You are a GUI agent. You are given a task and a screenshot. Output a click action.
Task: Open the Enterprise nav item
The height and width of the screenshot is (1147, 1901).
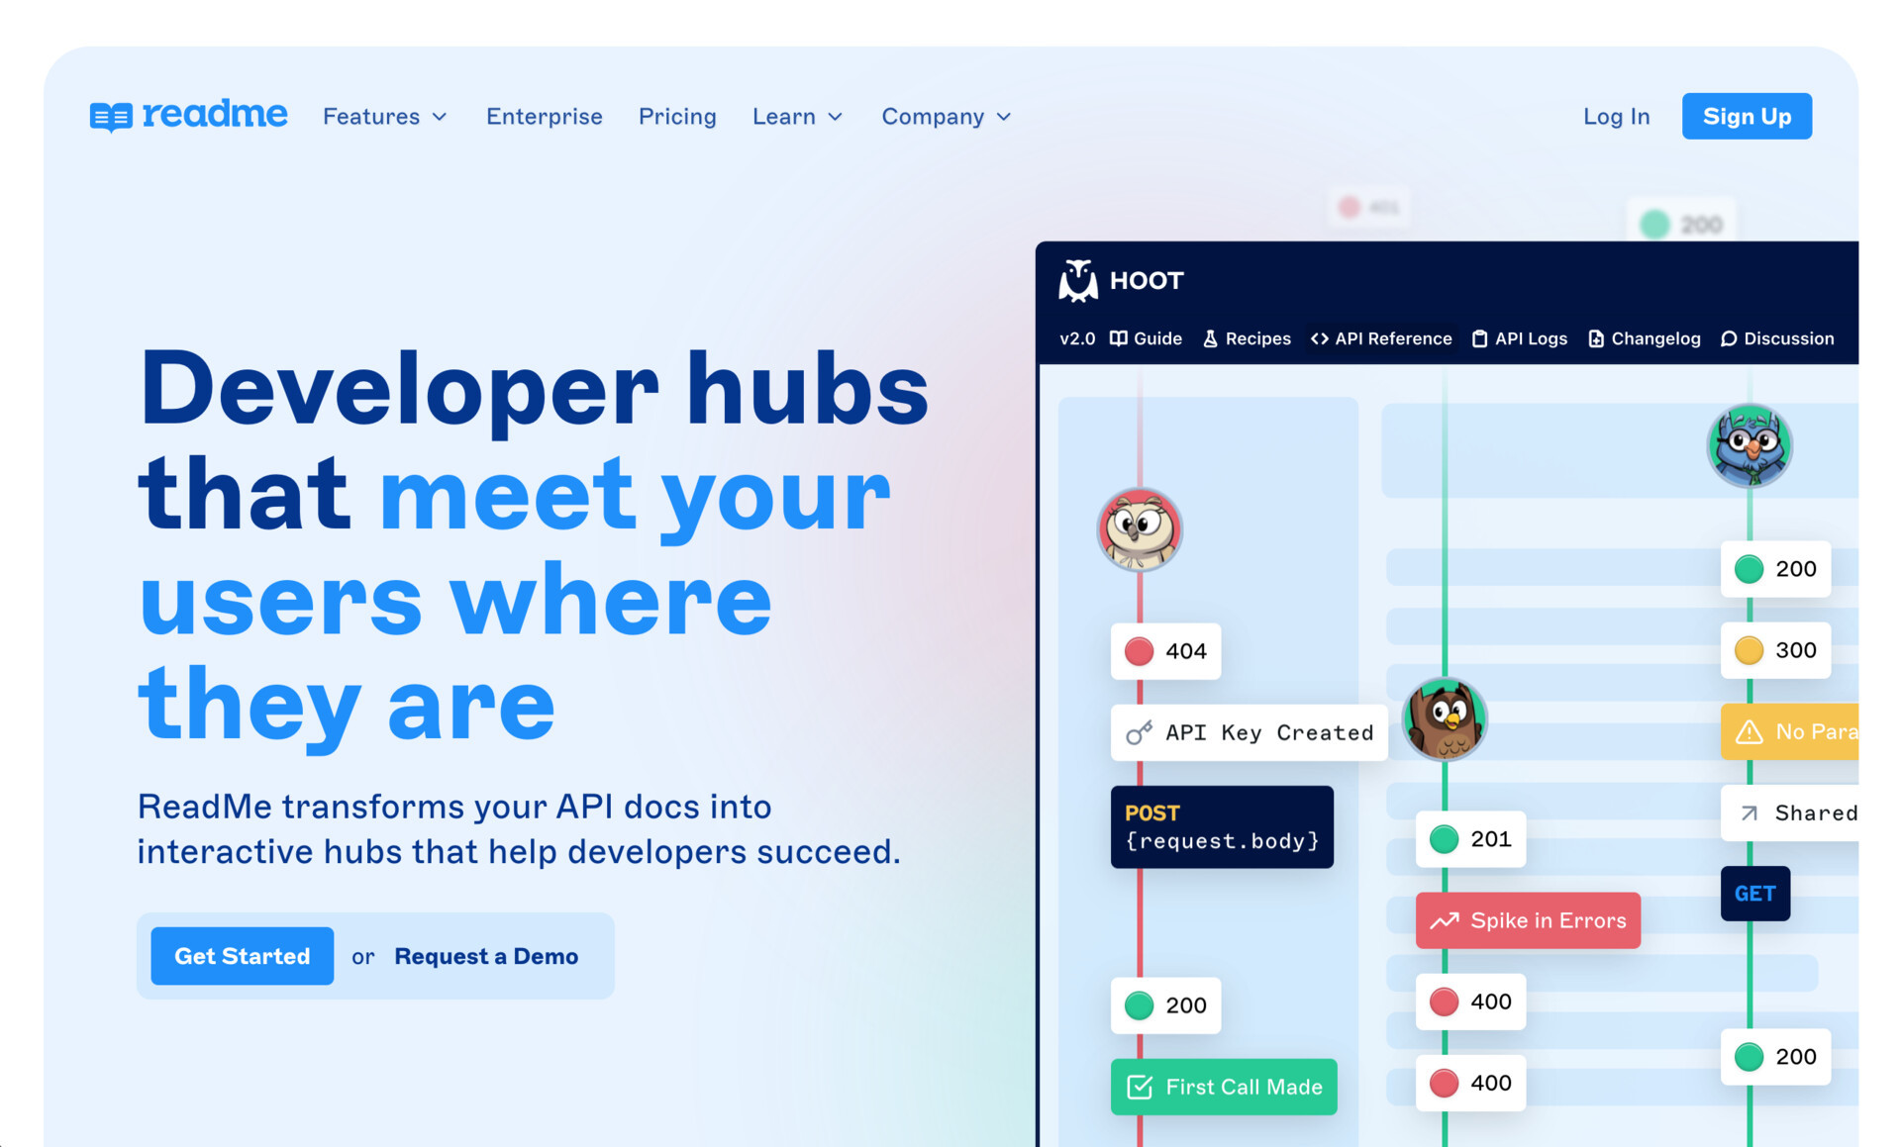pos(545,117)
